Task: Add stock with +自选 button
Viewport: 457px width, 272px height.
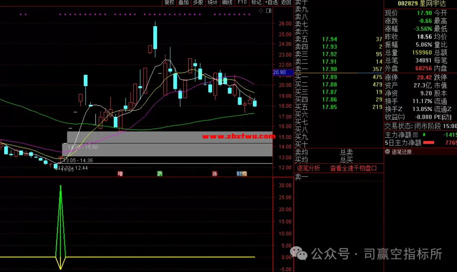Action: (x=271, y=3)
